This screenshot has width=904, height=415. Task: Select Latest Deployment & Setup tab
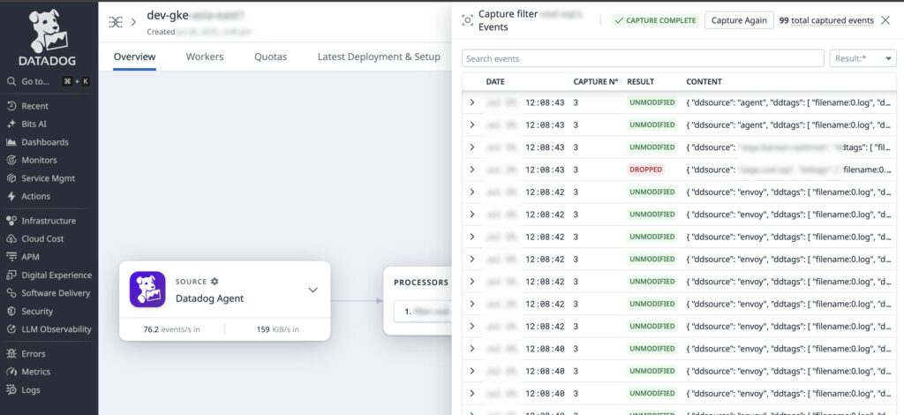click(x=378, y=57)
